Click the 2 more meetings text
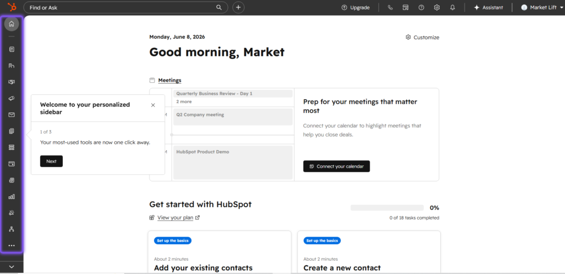The height and width of the screenshot is (274, 565). point(184,101)
